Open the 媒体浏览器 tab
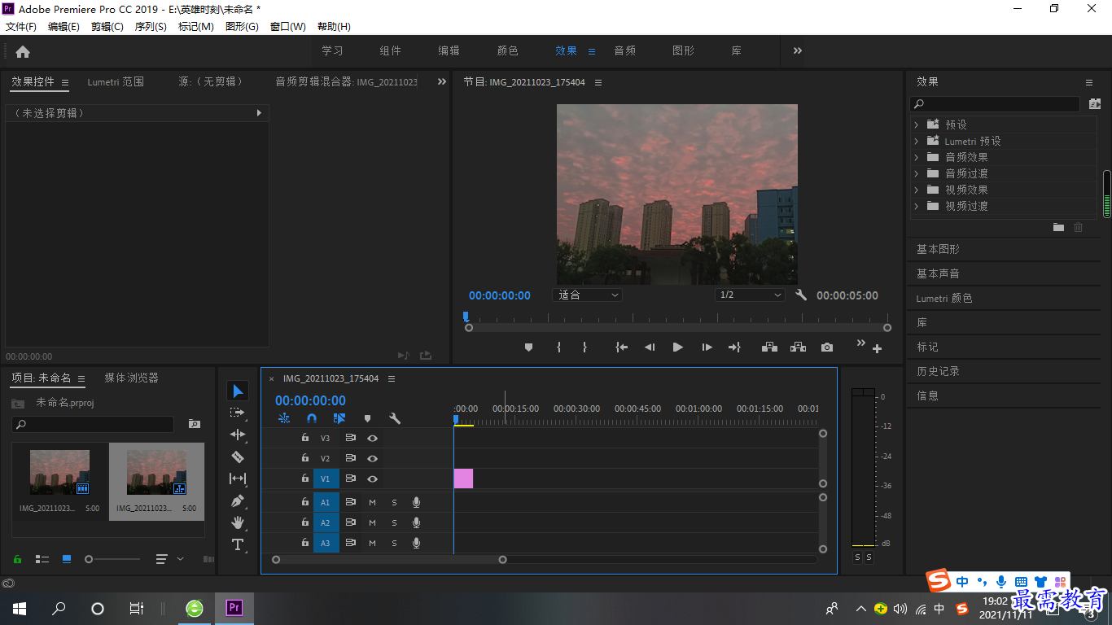 [131, 378]
